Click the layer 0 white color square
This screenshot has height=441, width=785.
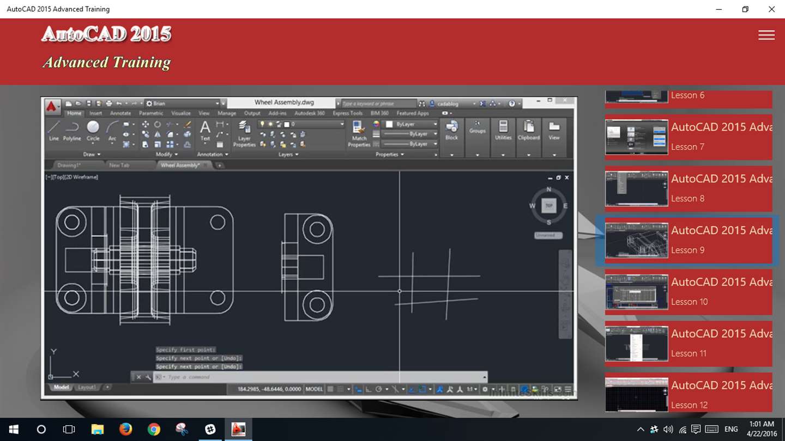[287, 125]
